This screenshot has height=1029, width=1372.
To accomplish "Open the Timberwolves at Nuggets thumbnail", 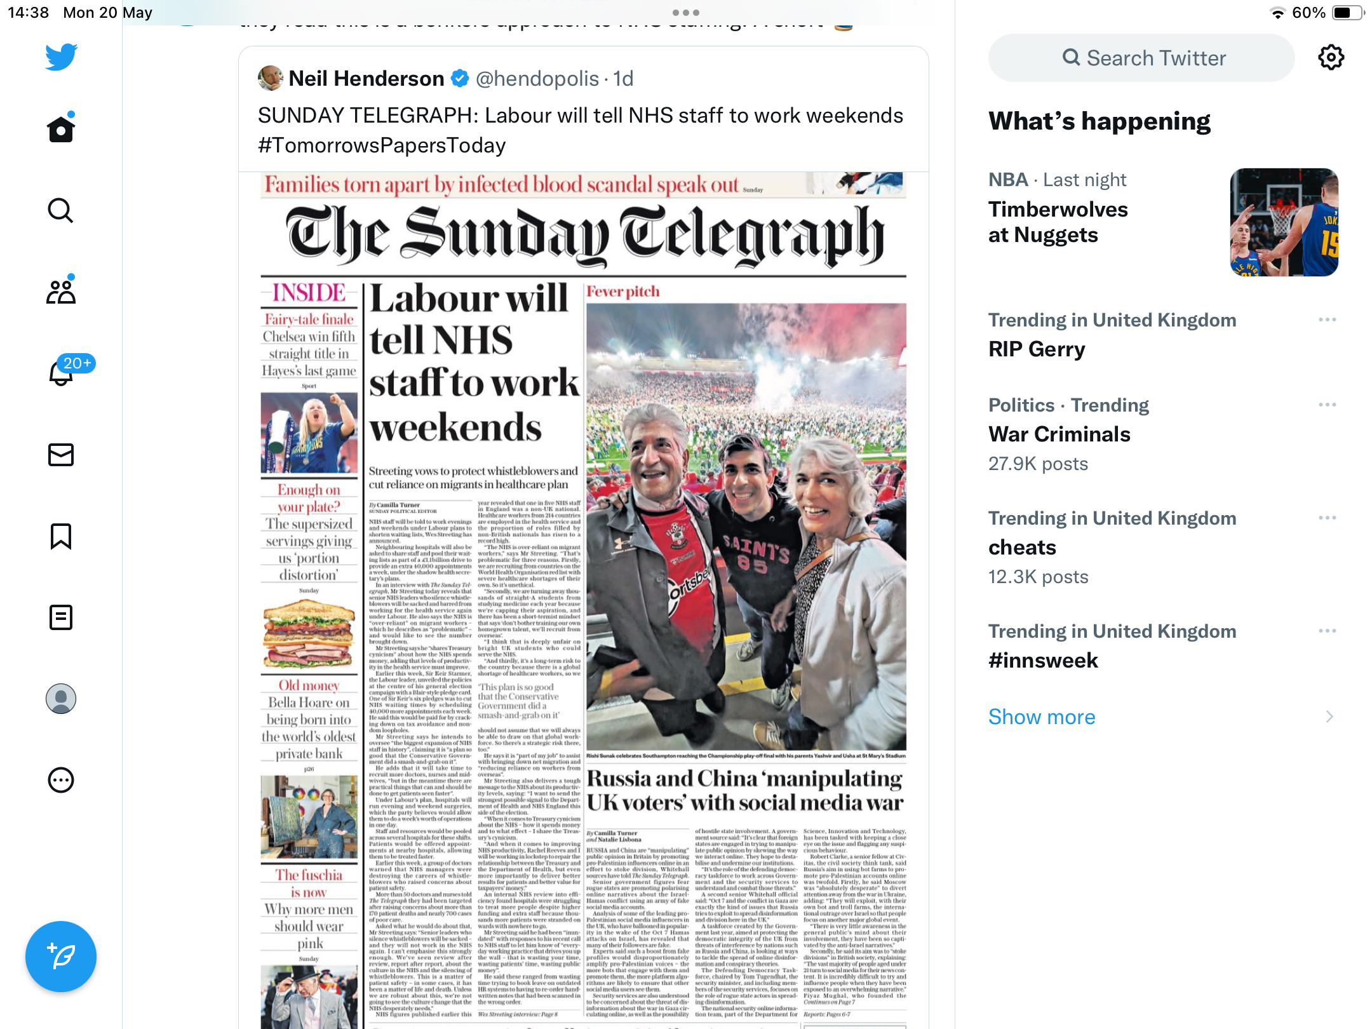I will tap(1284, 222).
